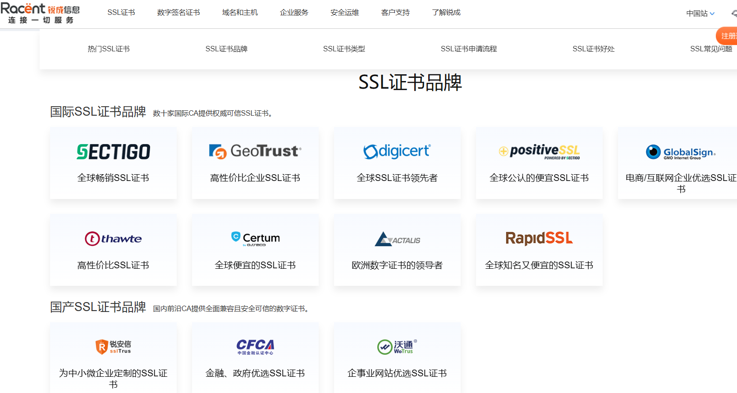Click 企事业网站优选SSL证书 text
Image resolution: width=737 pixels, height=393 pixels.
(x=397, y=373)
